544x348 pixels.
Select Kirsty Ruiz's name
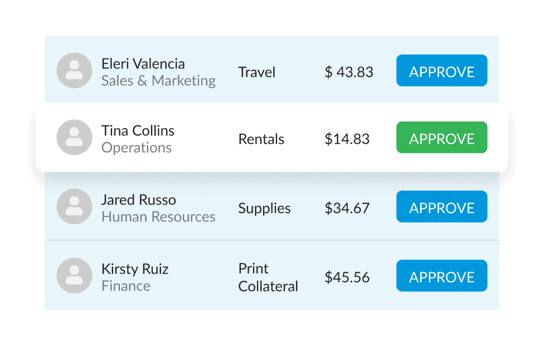[x=135, y=269]
